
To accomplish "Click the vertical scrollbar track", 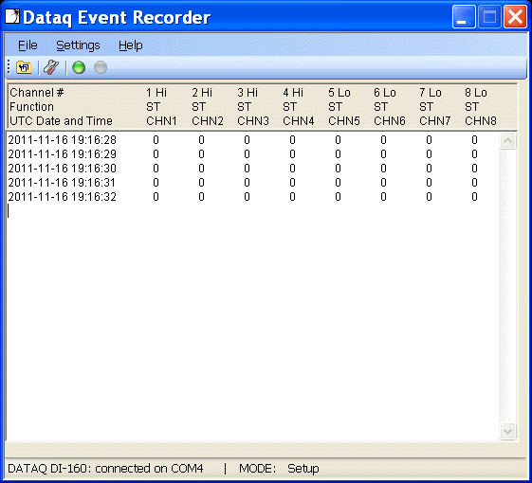I will 508,286.
